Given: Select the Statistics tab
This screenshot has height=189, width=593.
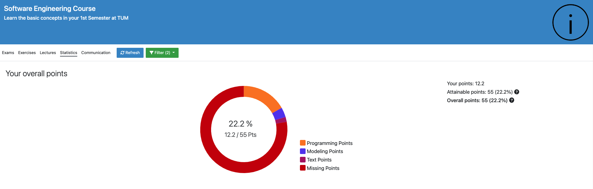Looking at the screenshot, I should [68, 53].
